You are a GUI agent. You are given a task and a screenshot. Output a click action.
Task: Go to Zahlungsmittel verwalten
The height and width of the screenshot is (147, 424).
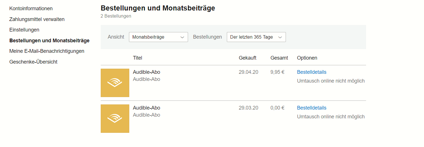tap(37, 19)
